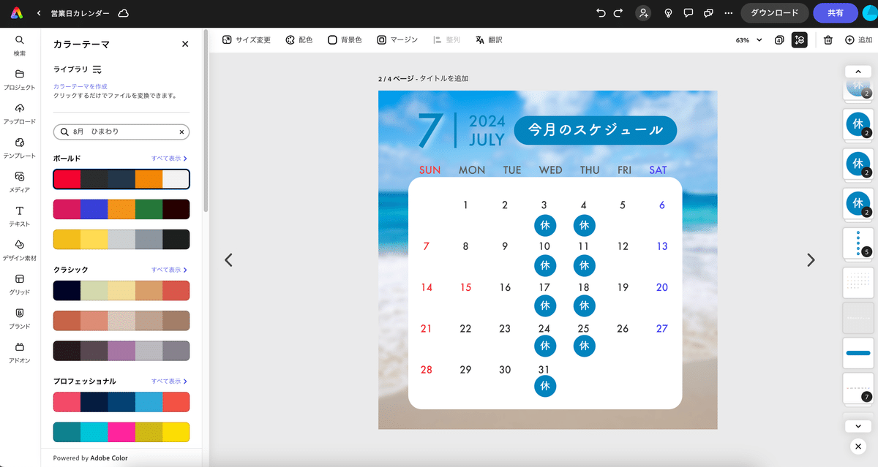Apply the teal-cyan-pink-yellow theme

coord(121,432)
